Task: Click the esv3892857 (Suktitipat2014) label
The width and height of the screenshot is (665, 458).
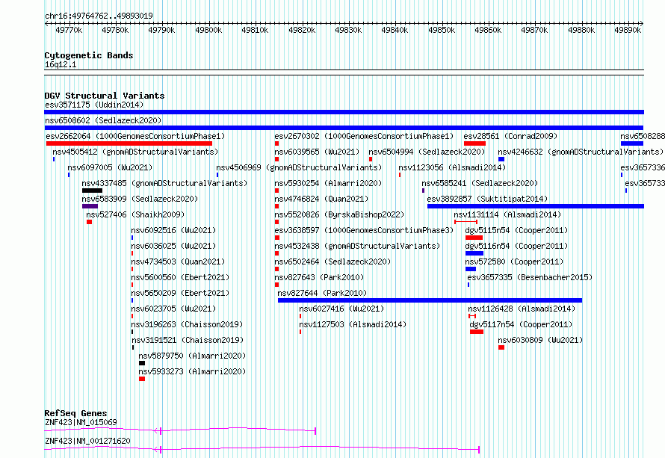Action: 487,199
